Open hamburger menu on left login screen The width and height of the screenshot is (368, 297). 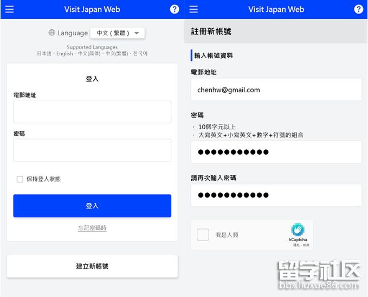[x=9, y=9]
